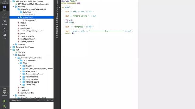The height and width of the screenshot is (109, 195).
Task: Open multi_map.h header
Action: 25,28
